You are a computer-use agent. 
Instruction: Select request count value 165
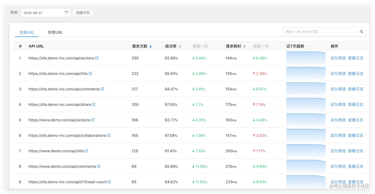coord(135,135)
